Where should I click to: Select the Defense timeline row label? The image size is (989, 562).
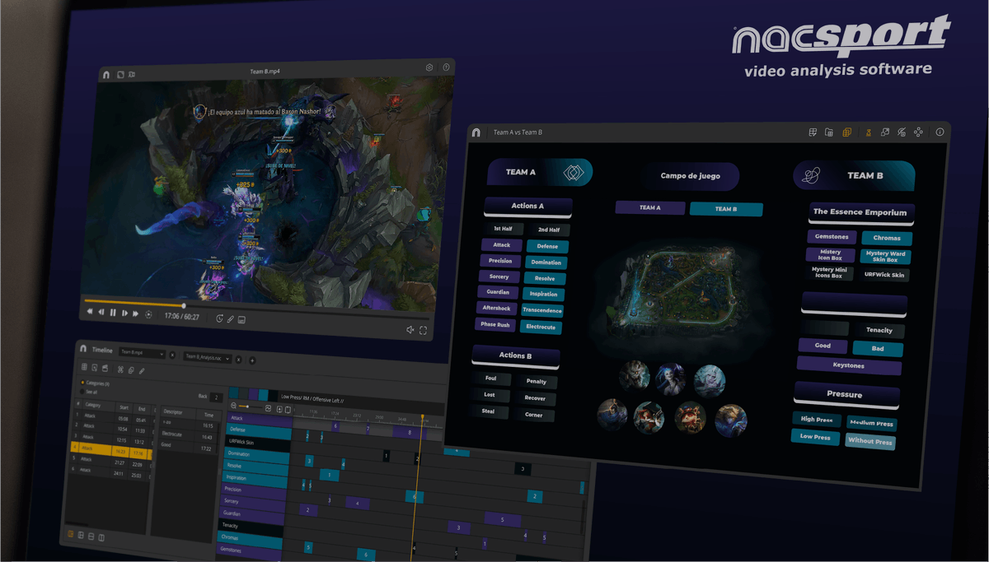click(260, 430)
